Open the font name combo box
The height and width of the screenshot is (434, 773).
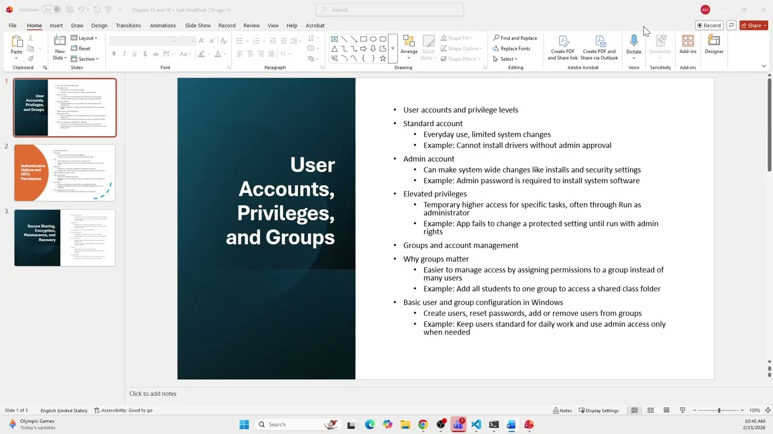143,40
